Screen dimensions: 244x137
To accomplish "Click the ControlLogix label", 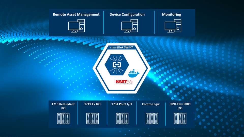I will (151, 104).
